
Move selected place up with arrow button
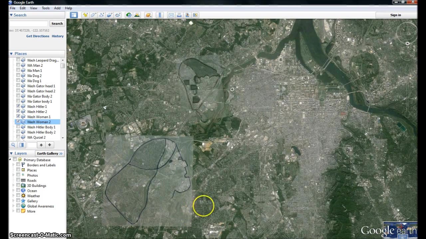pyautogui.click(x=41, y=145)
